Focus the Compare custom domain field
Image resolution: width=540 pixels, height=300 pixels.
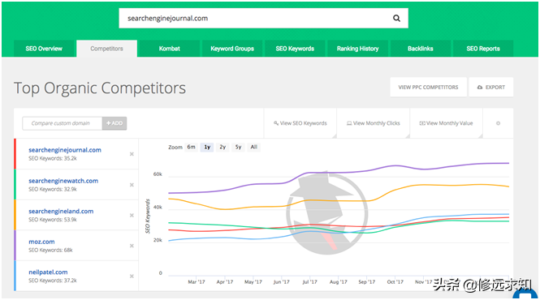pos(63,123)
